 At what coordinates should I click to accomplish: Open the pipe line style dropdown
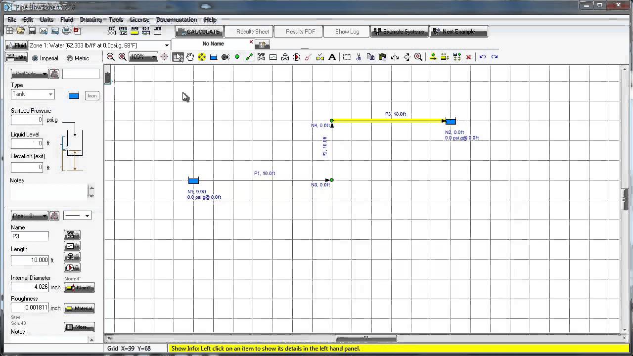77,216
